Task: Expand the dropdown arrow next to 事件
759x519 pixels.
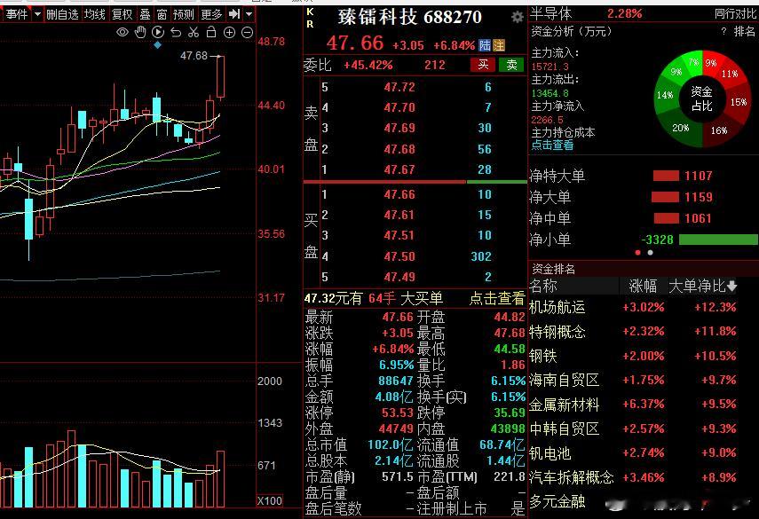Action: pos(38,14)
